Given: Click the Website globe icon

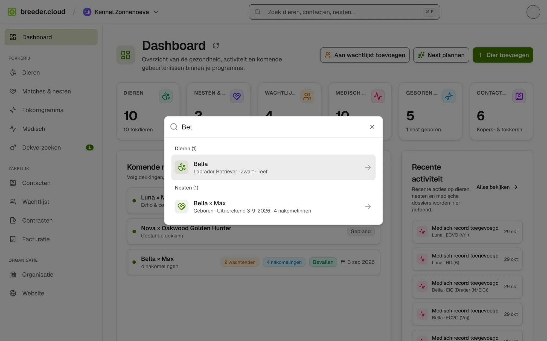Looking at the screenshot, I should click(x=13, y=294).
